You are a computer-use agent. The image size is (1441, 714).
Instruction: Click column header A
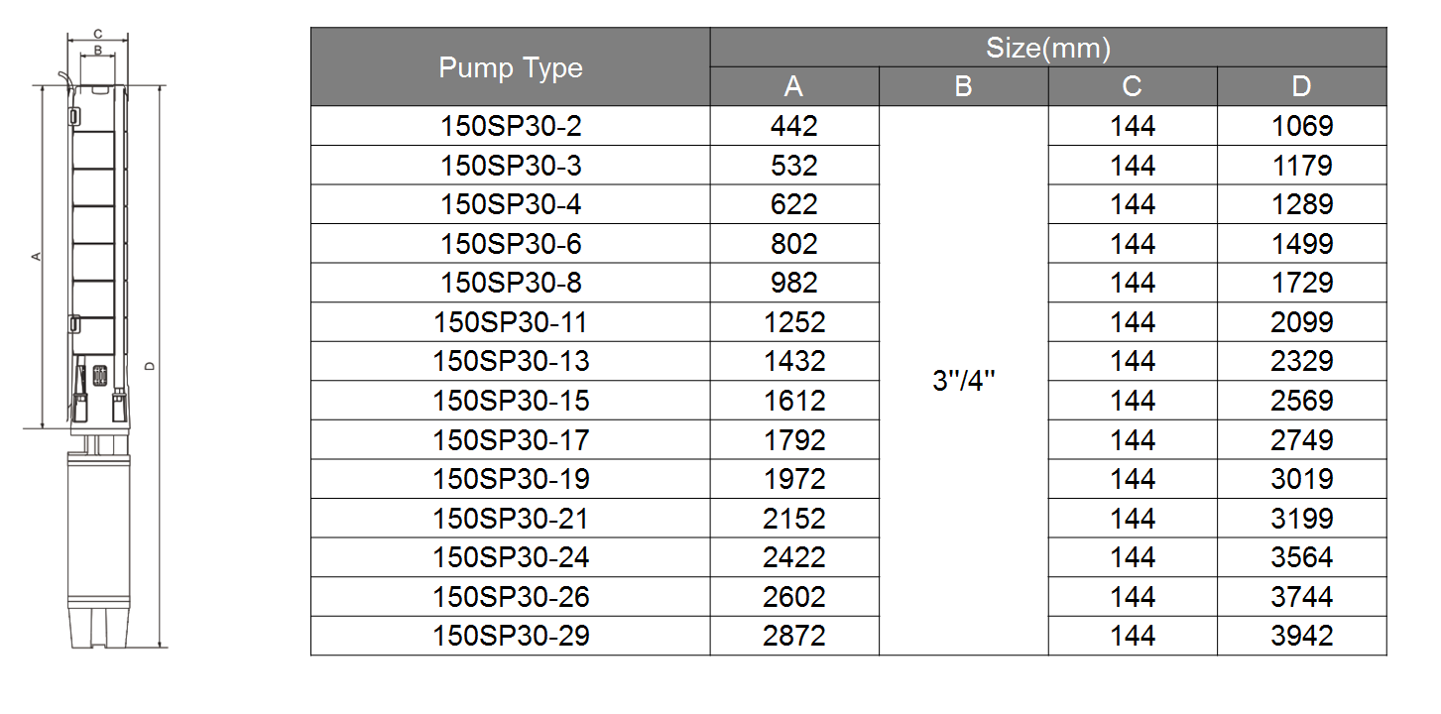(x=794, y=86)
